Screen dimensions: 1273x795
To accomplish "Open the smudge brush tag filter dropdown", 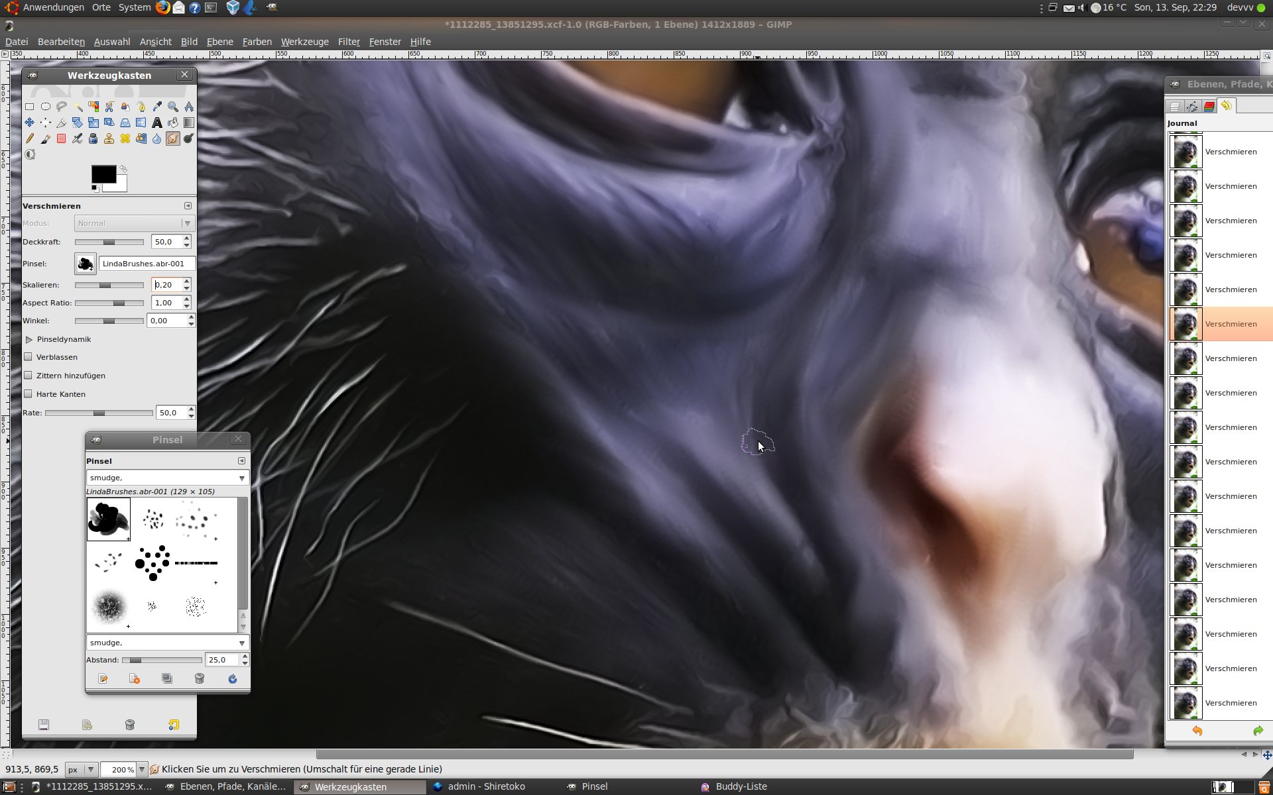I will [241, 478].
